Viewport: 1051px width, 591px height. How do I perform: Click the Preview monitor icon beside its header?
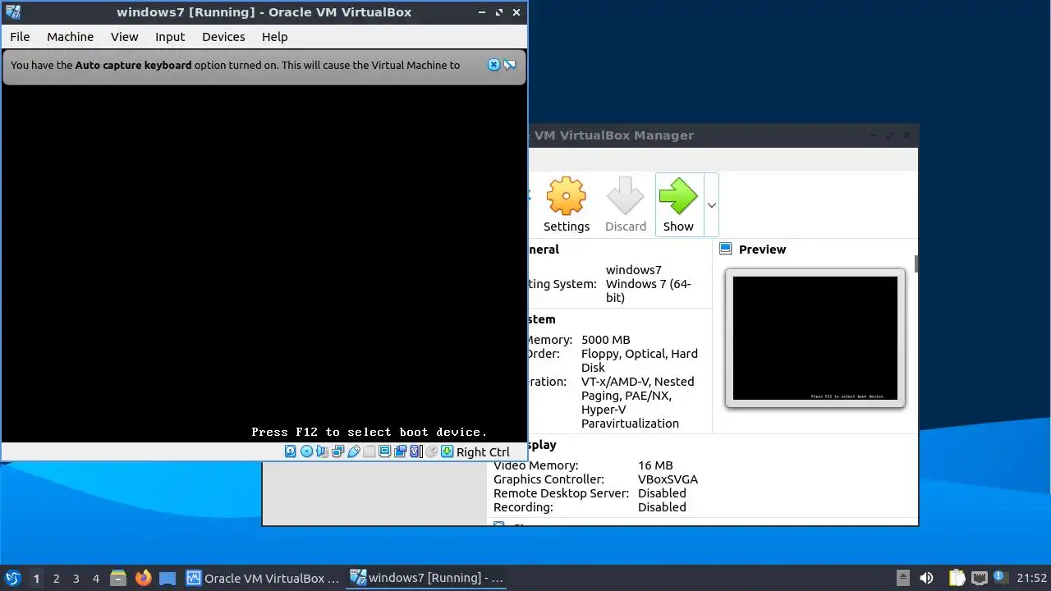coord(726,249)
